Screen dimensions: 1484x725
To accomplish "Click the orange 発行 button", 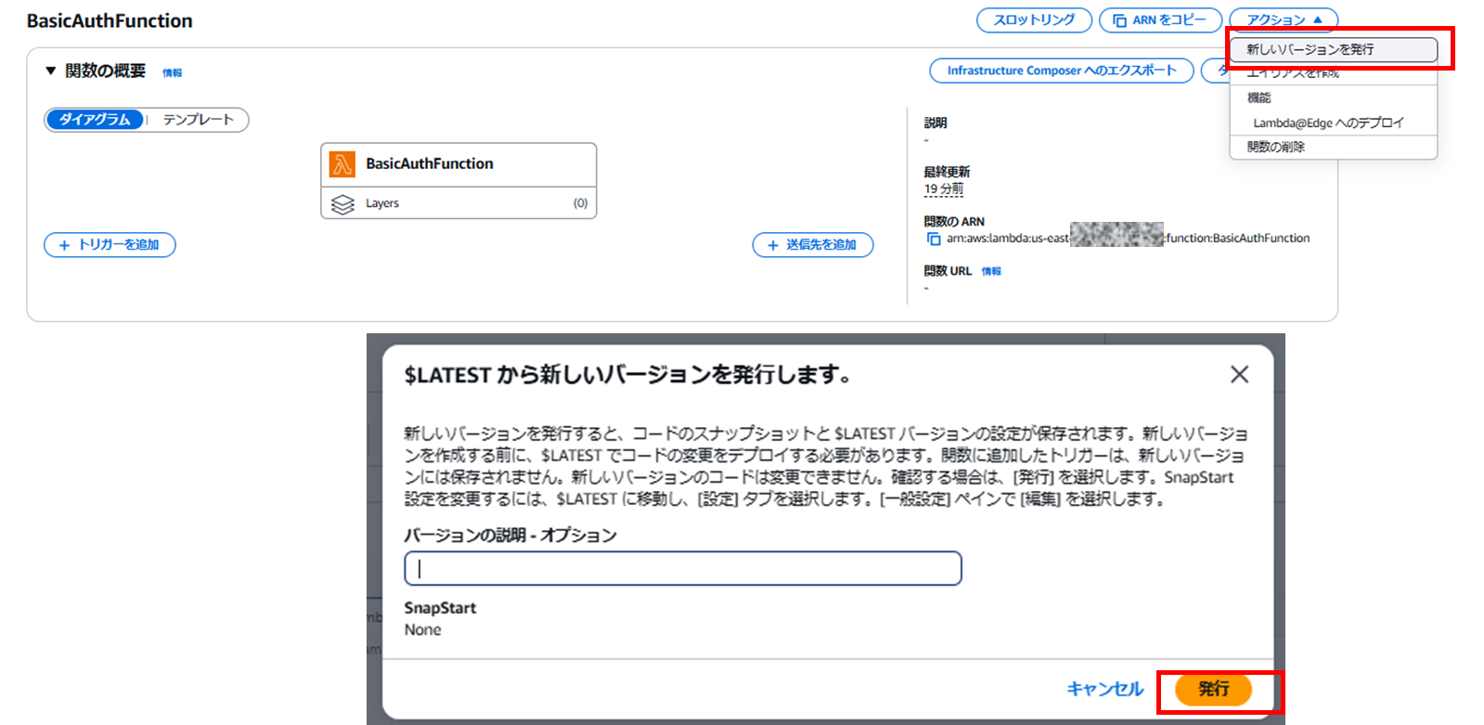I will click(x=1213, y=689).
